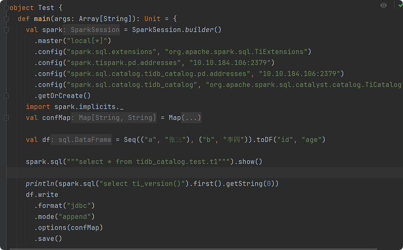This screenshot has width=403, height=250.
Task: Click the getOrCreate() call
Action: tap(64, 96)
